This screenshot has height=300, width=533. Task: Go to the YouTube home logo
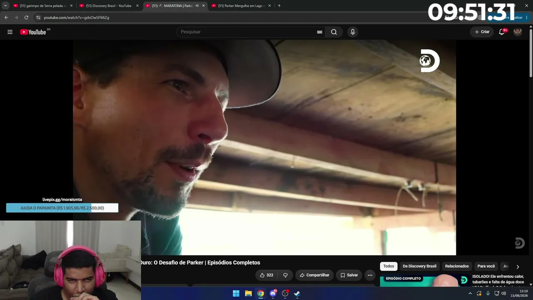coord(33,32)
